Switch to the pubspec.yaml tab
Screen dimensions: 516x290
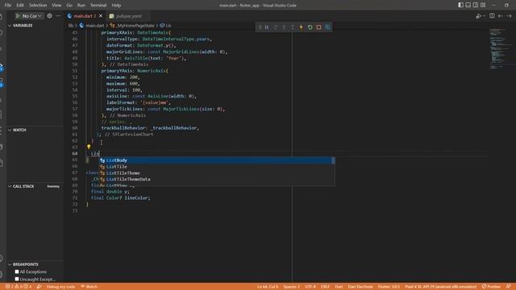pyautogui.click(x=128, y=16)
